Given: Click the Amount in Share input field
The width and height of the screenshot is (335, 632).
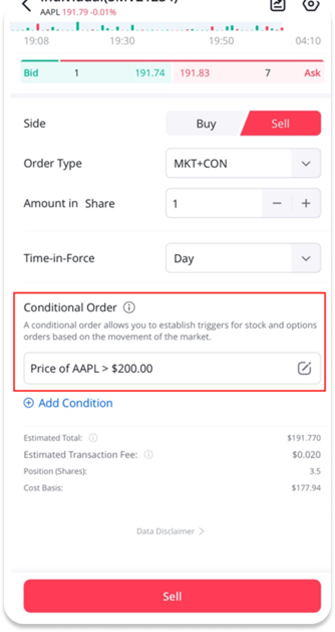Looking at the screenshot, I should point(214,203).
